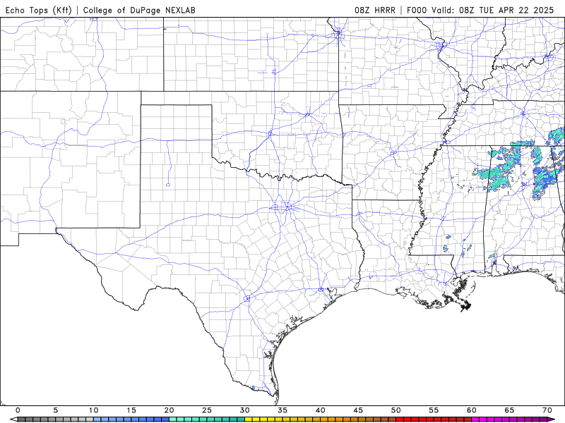565x423 pixels.
Task: Select the red band of the color scale
Action: point(434,419)
